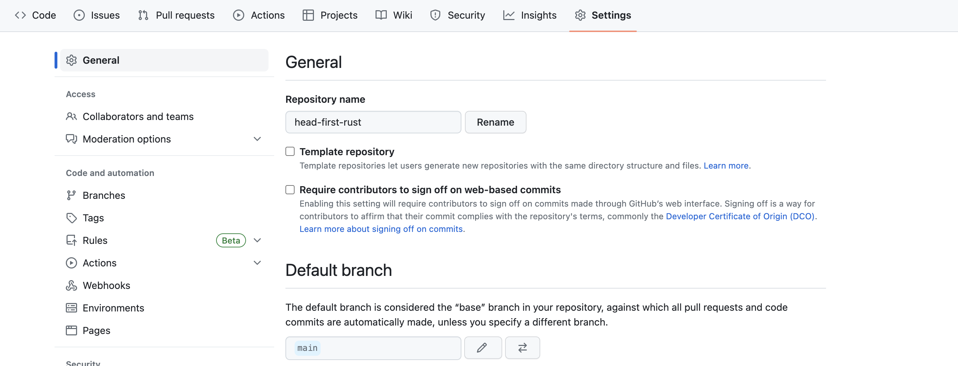958x366 pixels.
Task: Enable the Template repository checkbox
Action: [x=290, y=151]
